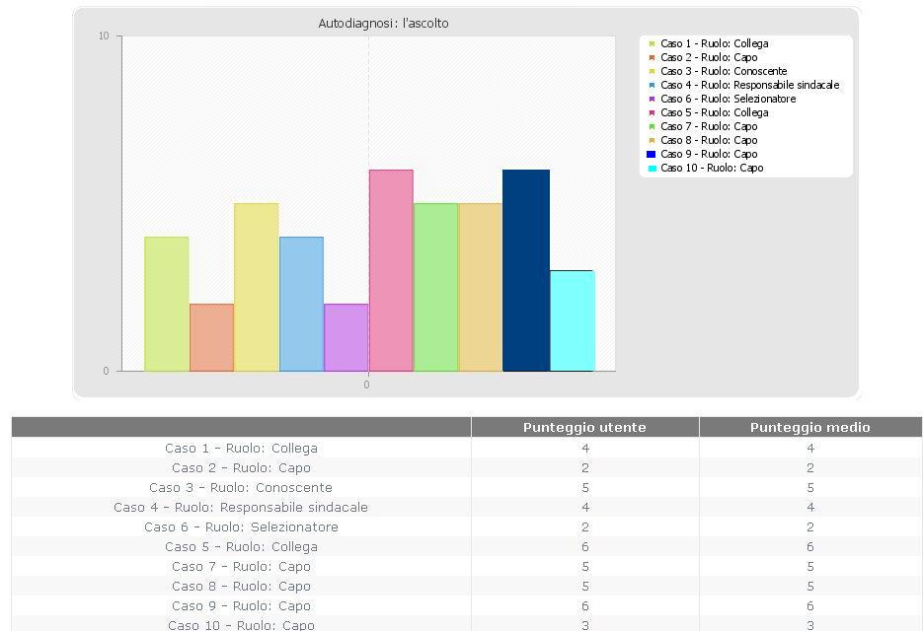Select table row Caso 2 - Ruolo: Capo

[466, 468]
